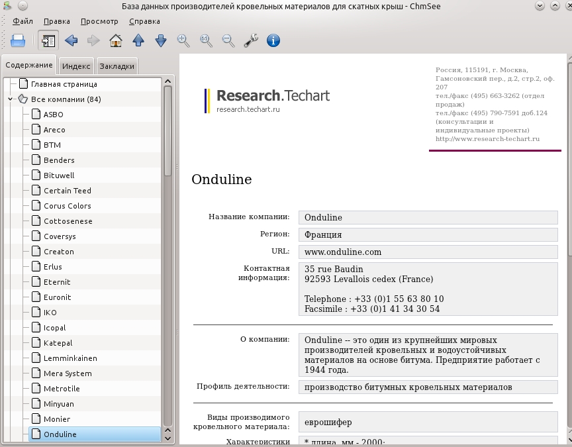Click the window menu icon in title bar
Image resolution: width=572 pixels, height=447 pixels.
[7, 6]
